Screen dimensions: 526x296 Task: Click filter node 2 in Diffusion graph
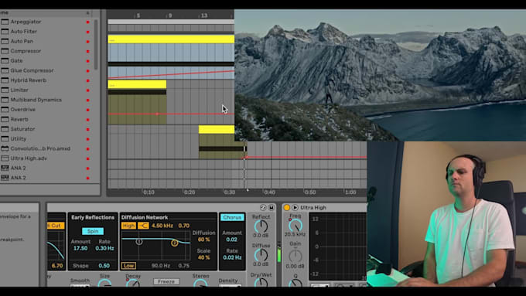[x=174, y=243]
